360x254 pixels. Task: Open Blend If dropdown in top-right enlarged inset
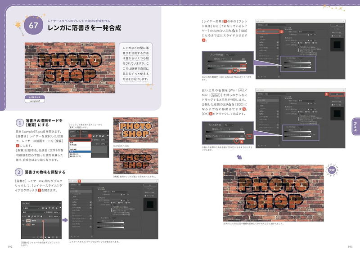(x=231, y=55)
